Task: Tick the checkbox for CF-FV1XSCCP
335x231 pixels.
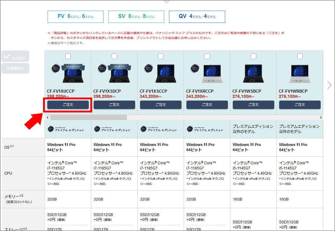Action: tap(161, 56)
